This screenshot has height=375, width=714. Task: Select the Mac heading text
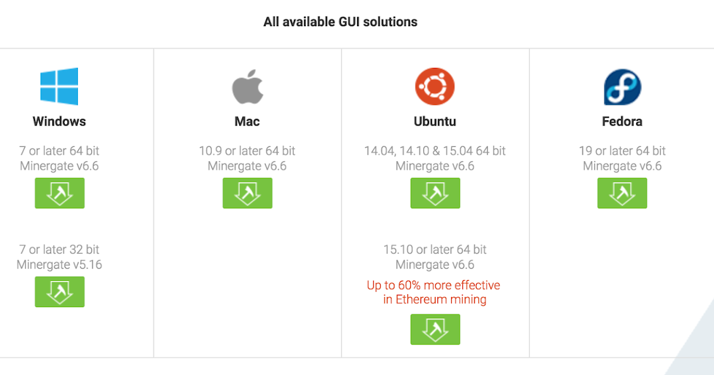(x=247, y=121)
